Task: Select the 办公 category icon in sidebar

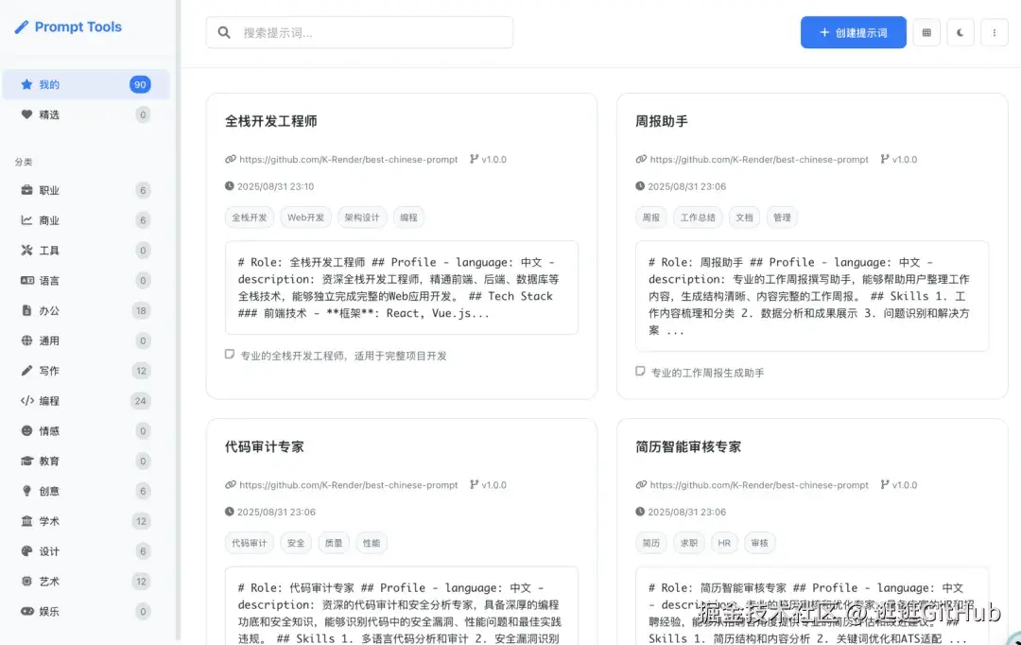Action: [x=28, y=309]
